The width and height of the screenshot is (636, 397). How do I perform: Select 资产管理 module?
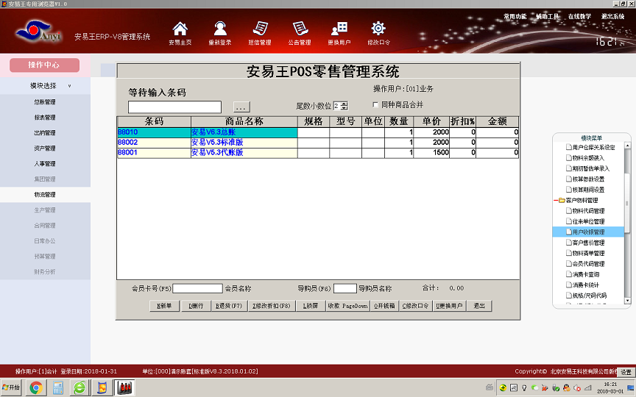(x=45, y=149)
